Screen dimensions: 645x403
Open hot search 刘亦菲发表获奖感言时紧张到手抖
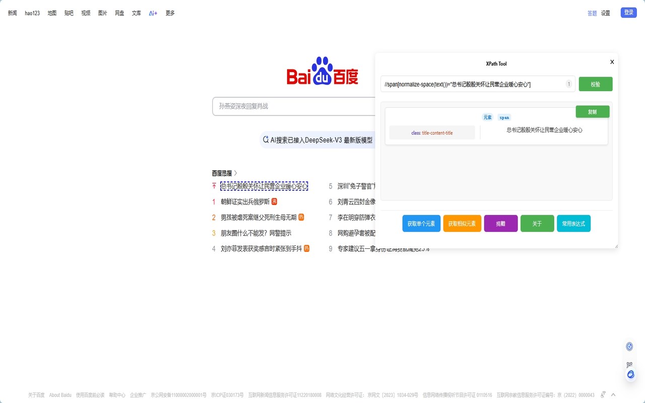[262, 248]
